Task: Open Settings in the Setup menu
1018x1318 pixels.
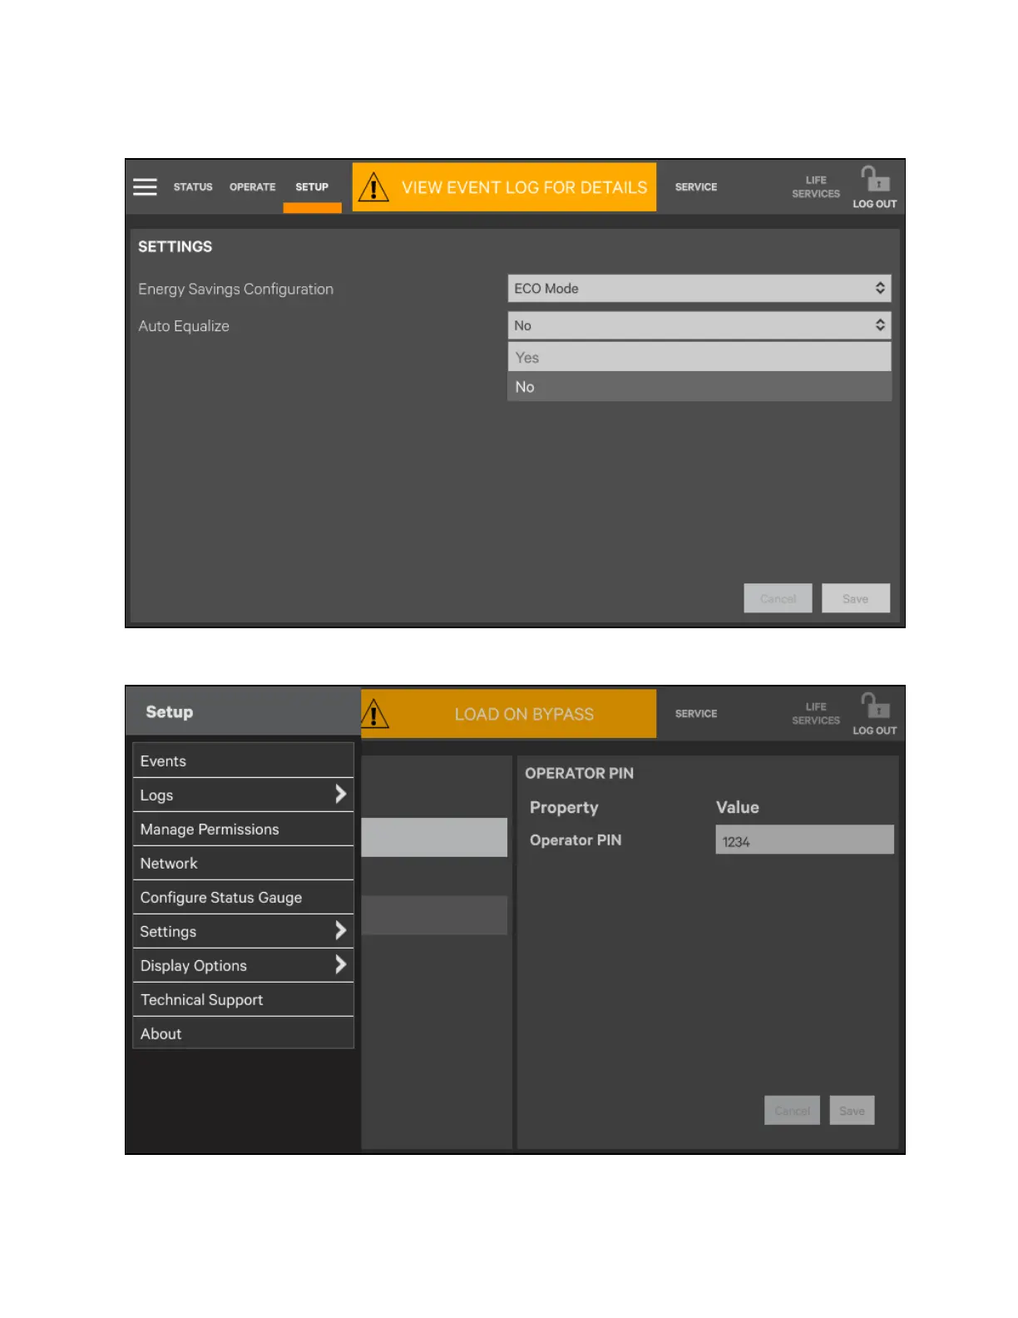Action: pos(243,931)
